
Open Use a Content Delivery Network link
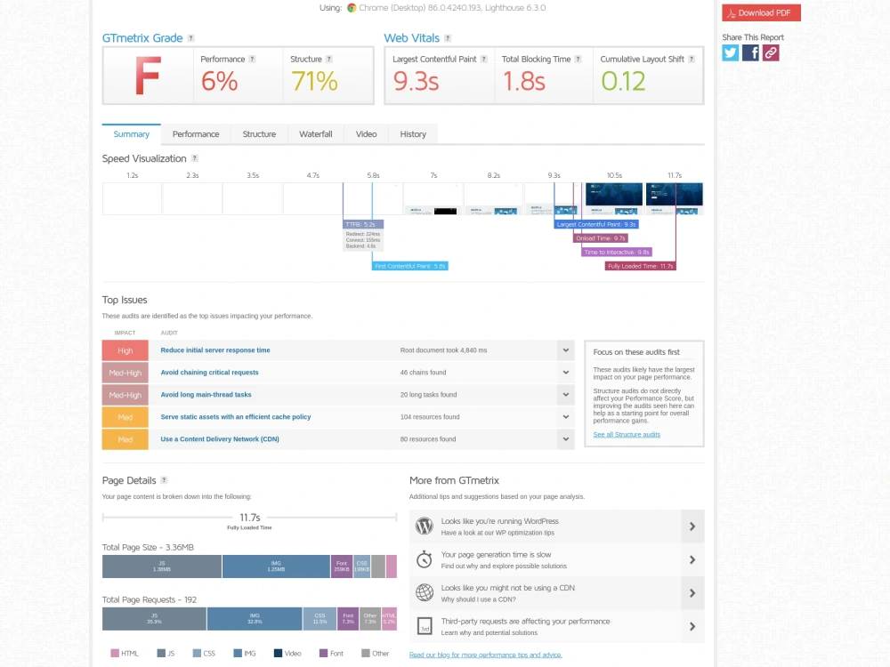[220, 439]
